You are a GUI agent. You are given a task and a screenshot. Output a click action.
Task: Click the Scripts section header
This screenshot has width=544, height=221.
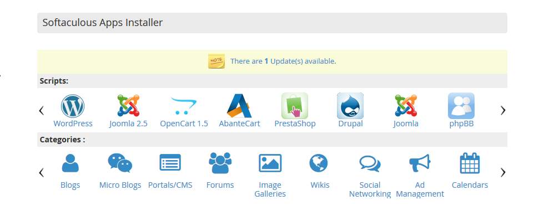(54, 81)
